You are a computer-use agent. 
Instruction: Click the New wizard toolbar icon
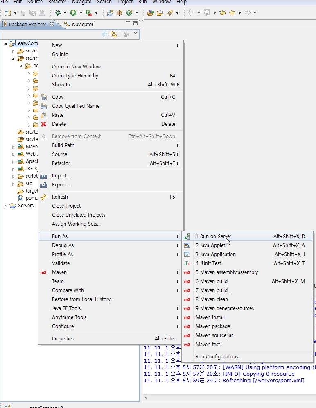click(x=7, y=13)
